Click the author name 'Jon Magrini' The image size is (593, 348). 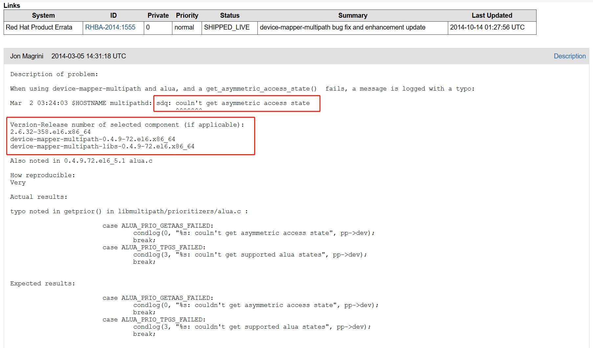coord(27,56)
